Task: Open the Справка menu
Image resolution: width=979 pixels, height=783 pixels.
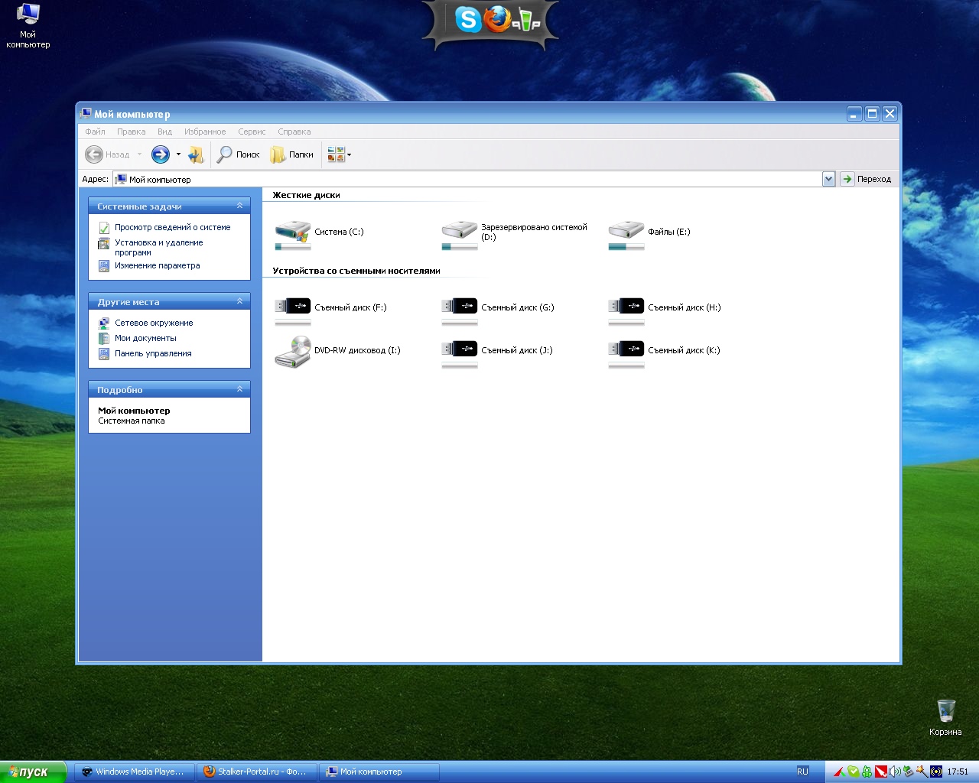Action: [294, 132]
